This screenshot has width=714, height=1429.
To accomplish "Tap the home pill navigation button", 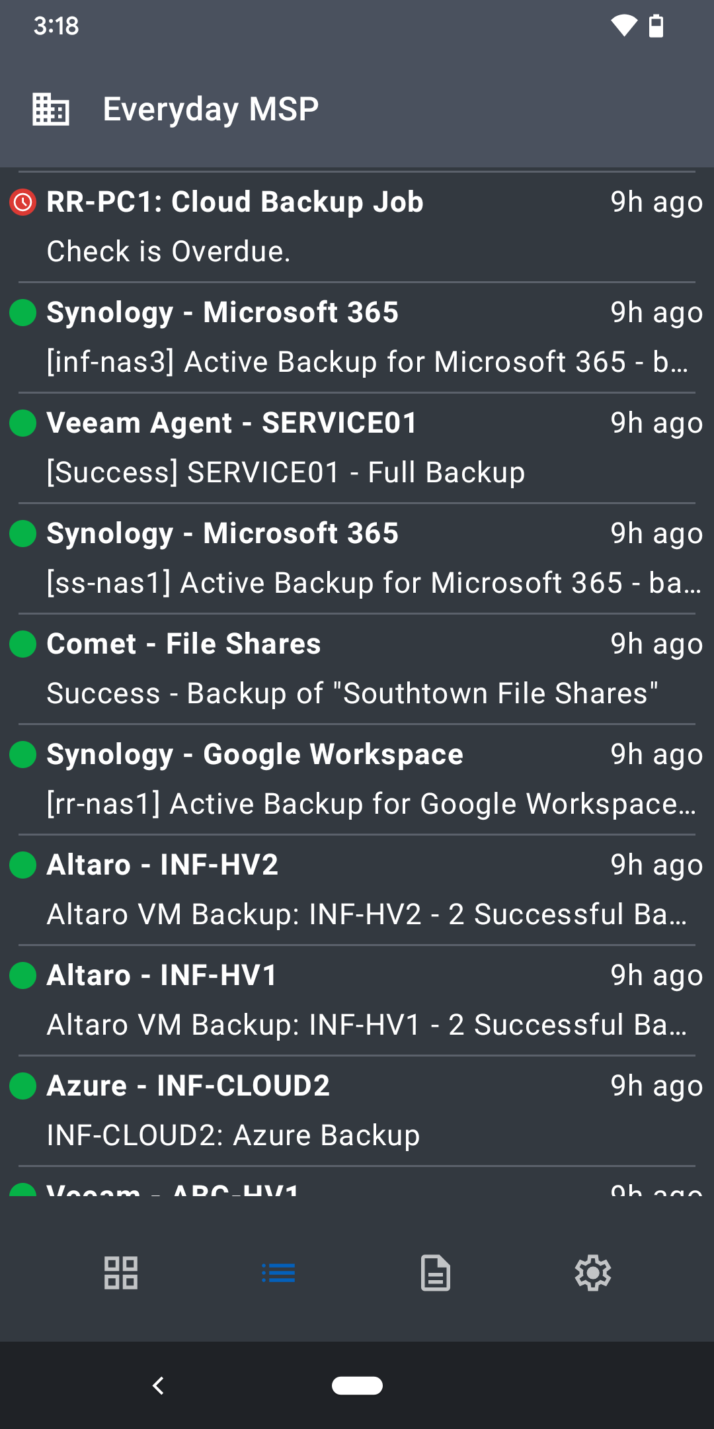I will click(357, 1385).
